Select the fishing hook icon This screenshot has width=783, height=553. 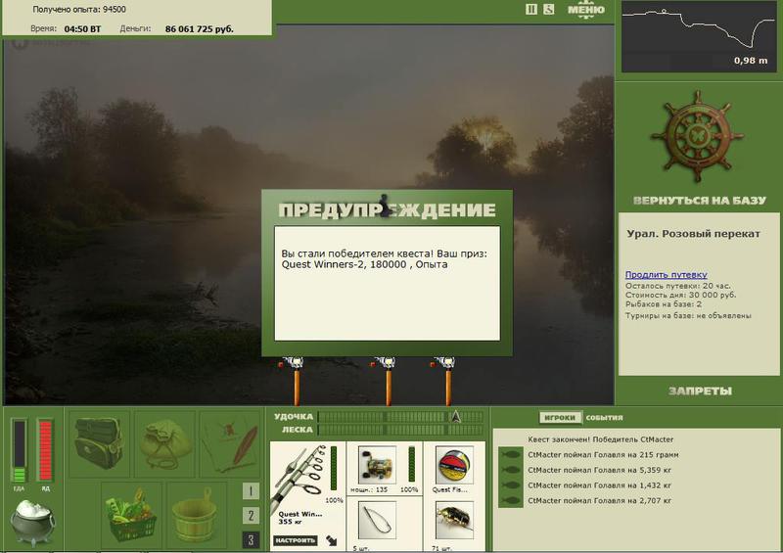pyautogui.click(x=378, y=521)
